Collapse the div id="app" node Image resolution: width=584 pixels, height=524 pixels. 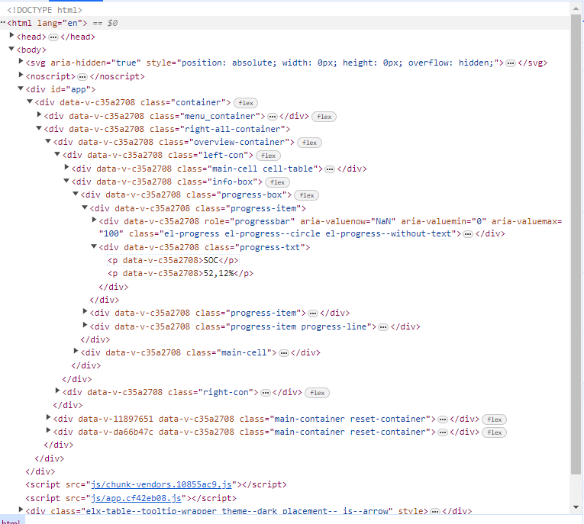(21, 88)
